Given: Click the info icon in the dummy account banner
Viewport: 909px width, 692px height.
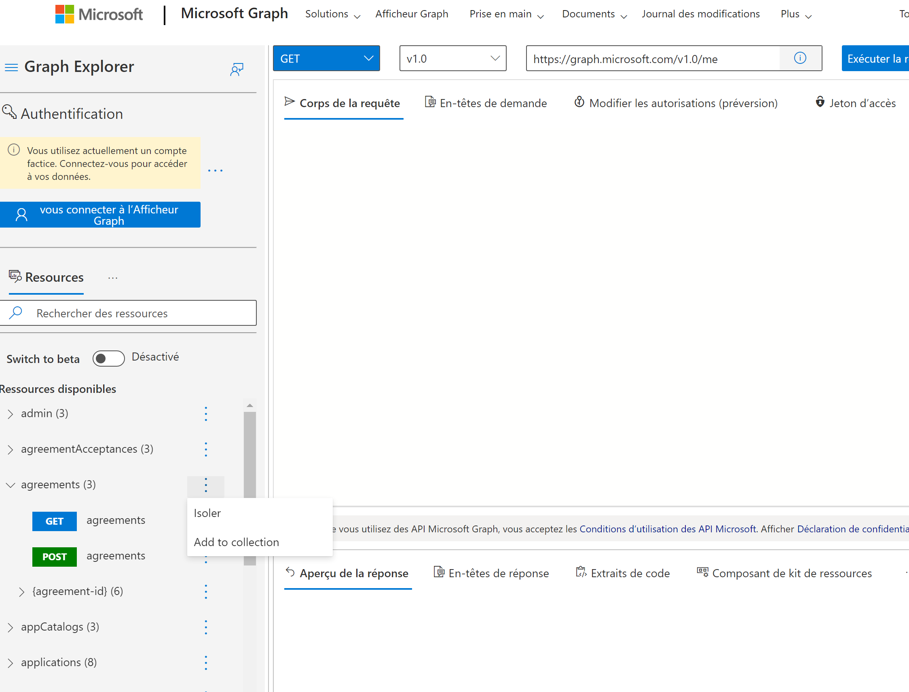Looking at the screenshot, I should 14,150.
